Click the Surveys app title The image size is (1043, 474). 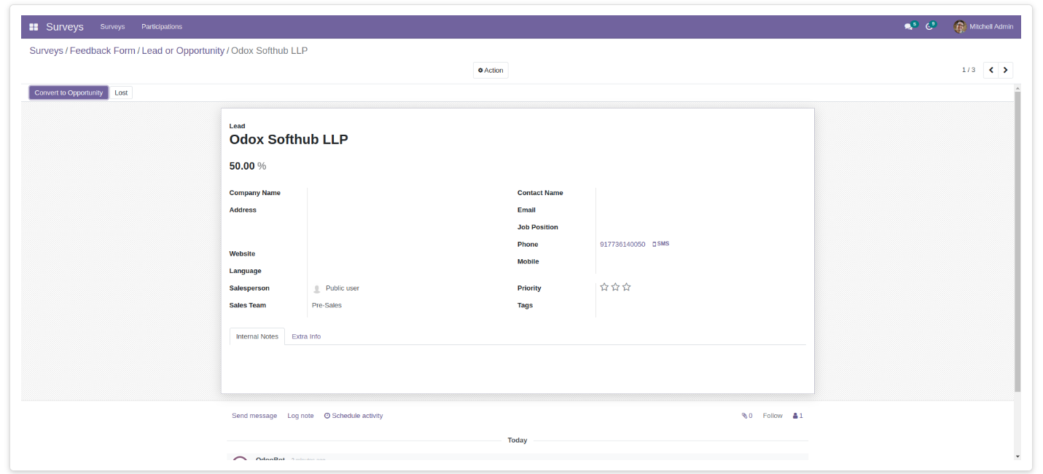[x=65, y=27]
